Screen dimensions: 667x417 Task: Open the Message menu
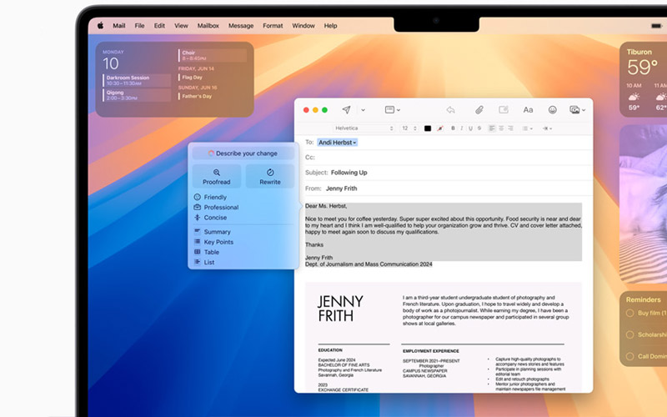[241, 26]
